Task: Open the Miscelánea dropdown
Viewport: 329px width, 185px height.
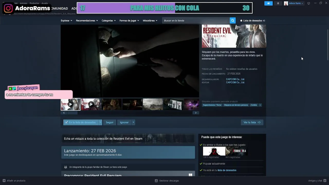Action: click(x=150, y=21)
